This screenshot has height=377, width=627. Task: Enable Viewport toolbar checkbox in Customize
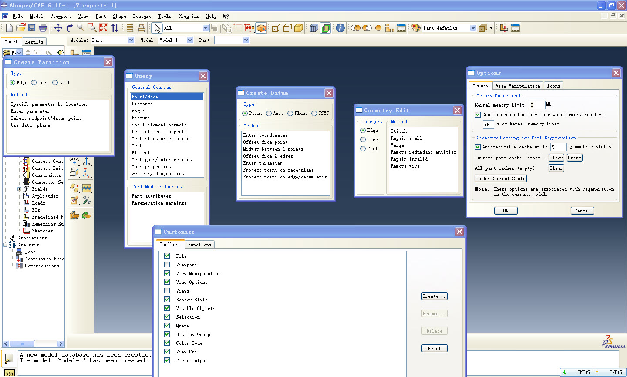pos(167,265)
